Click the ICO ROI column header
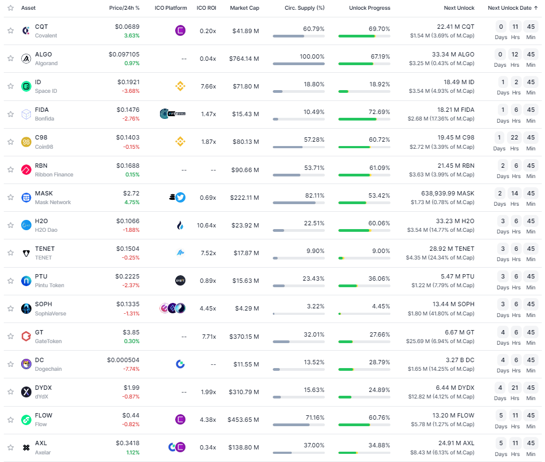The image size is (545, 462). [207, 8]
